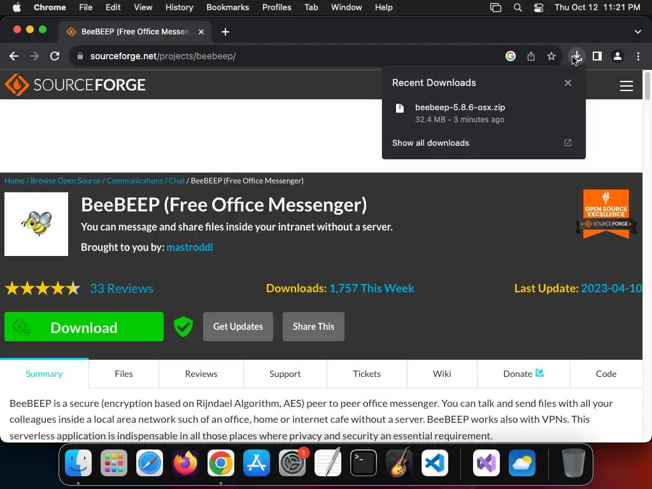This screenshot has width=652, height=489.
Task: Open Control Center in menu bar
Action: pyautogui.click(x=539, y=8)
